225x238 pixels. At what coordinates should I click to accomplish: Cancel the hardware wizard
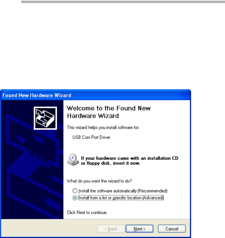point(172,229)
